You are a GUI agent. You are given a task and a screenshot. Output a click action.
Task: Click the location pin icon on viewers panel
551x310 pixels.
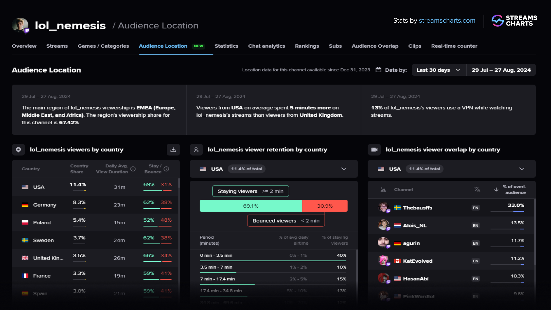coord(18,149)
